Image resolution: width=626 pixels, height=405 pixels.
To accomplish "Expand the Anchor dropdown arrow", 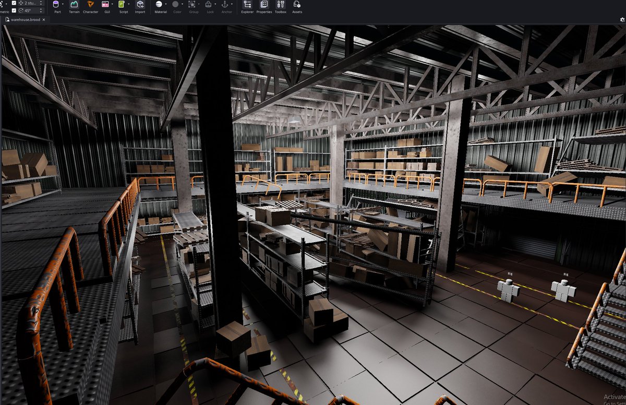I will pyautogui.click(x=232, y=4).
